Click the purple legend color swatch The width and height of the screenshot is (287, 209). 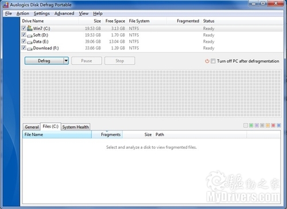coord(257,125)
